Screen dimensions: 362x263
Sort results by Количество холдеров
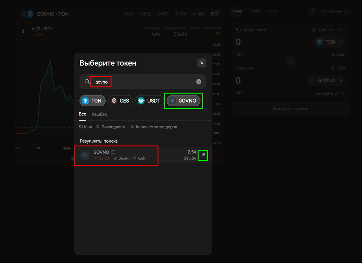click(x=154, y=127)
